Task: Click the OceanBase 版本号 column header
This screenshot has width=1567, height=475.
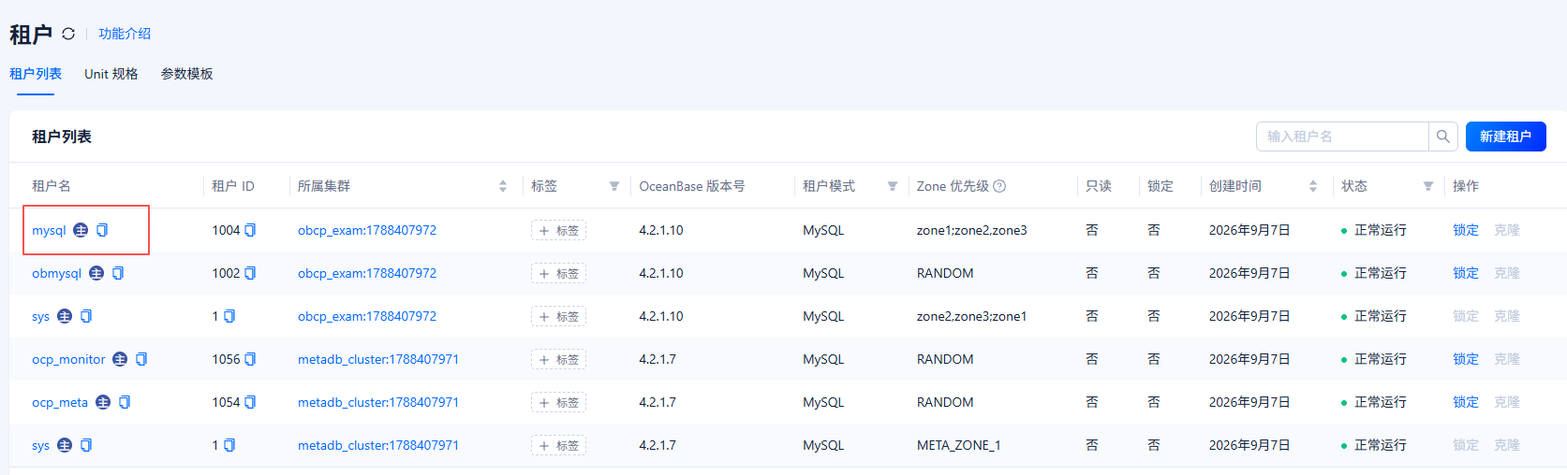Action: click(x=692, y=186)
